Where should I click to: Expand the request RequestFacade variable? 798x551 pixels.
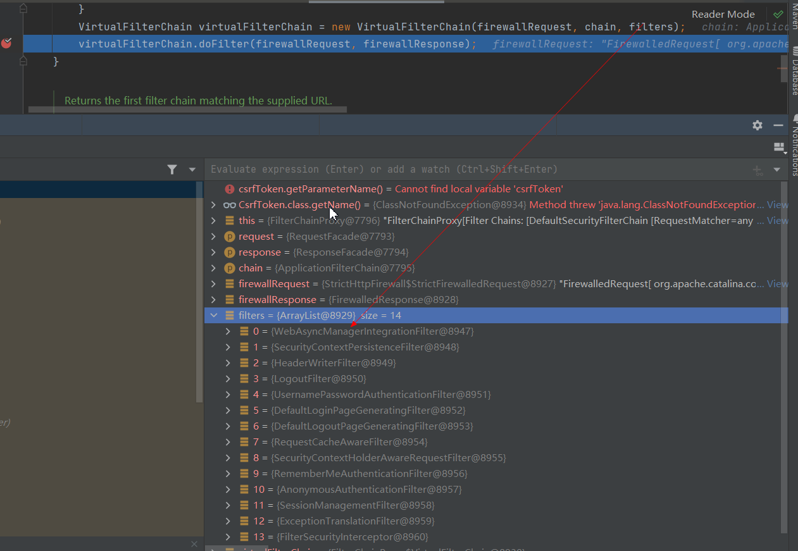tap(213, 236)
